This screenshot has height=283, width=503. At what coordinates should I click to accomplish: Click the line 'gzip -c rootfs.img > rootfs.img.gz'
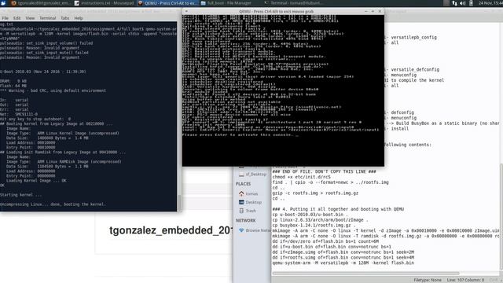pyautogui.click(x=315, y=193)
